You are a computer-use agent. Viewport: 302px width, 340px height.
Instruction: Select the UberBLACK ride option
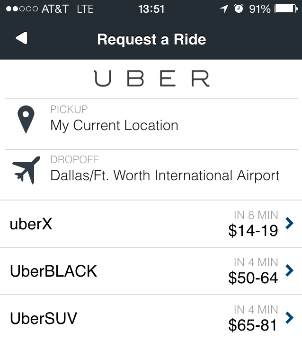pyautogui.click(x=151, y=271)
